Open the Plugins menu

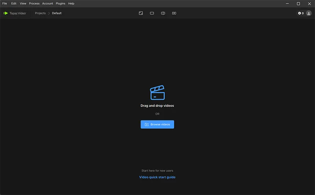point(61,4)
